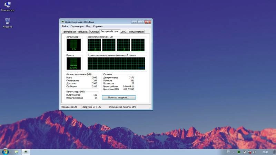The image size is (276, 155).
Task: Switch to the Сеть tab
Action: pos(123,32)
